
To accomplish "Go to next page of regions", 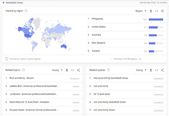I will click(140, 59).
